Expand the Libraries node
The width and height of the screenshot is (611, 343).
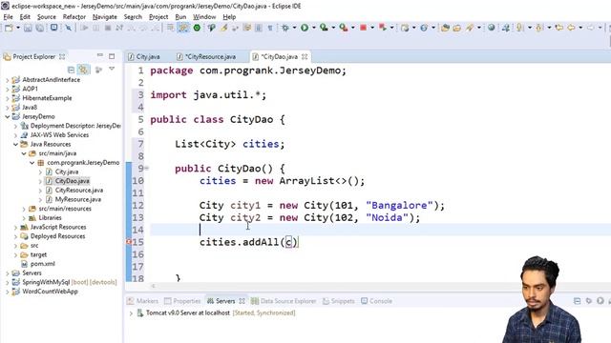(24, 218)
